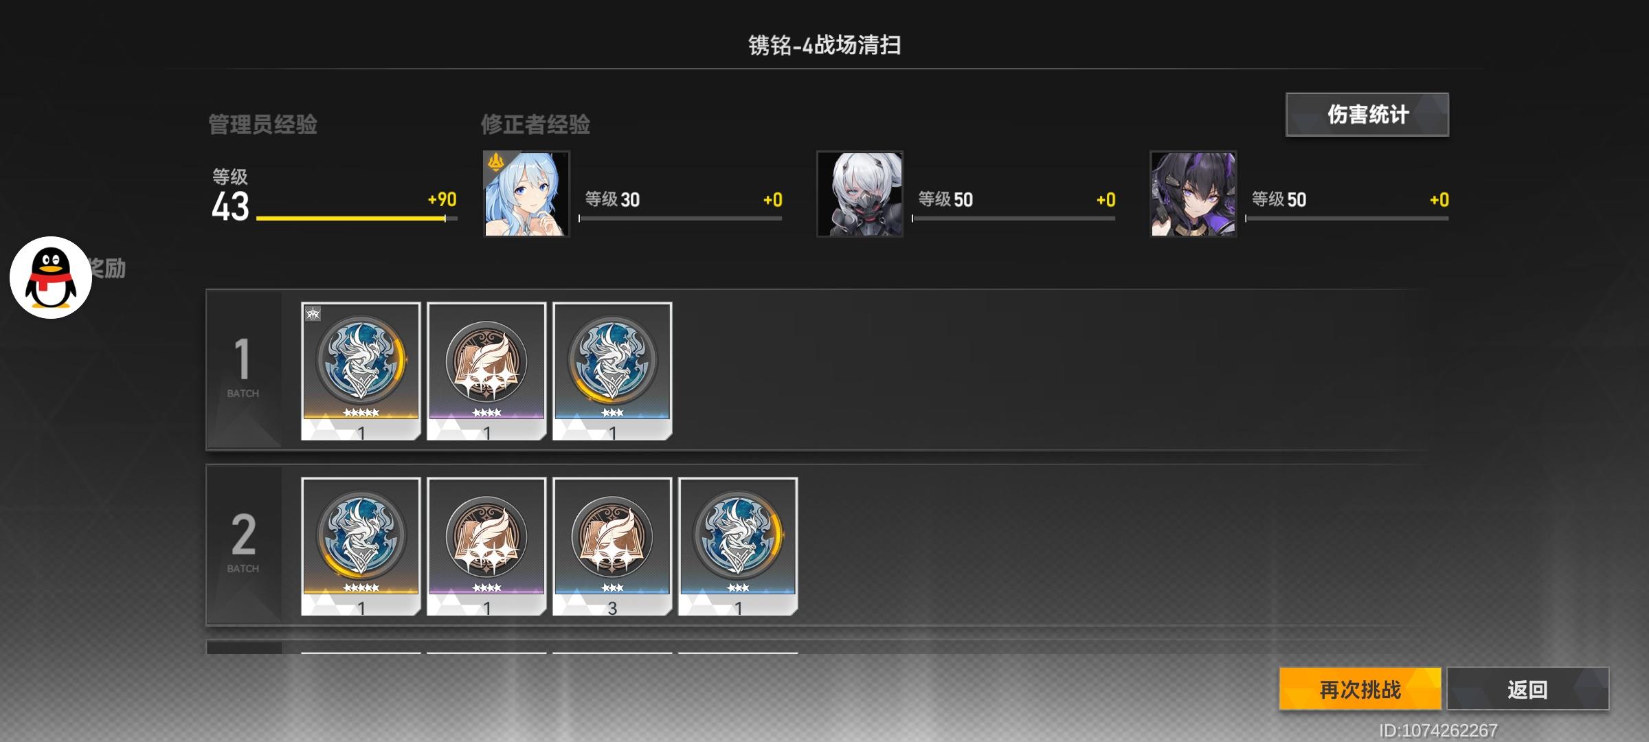Select the purple-haired character portrait
This screenshot has width=1649, height=742.
pyautogui.click(x=1193, y=194)
